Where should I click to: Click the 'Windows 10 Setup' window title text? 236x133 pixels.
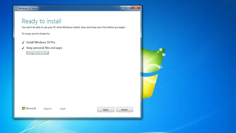[28, 8]
